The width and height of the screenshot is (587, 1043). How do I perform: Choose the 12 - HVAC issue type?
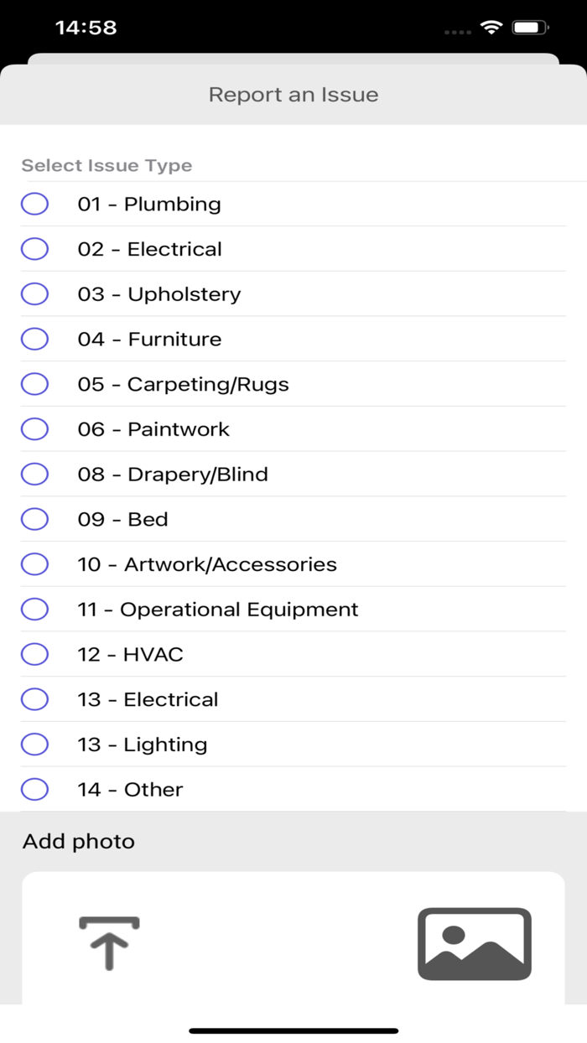(34, 654)
